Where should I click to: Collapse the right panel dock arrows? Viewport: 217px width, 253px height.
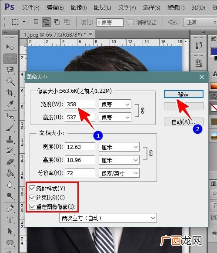(x=204, y=32)
